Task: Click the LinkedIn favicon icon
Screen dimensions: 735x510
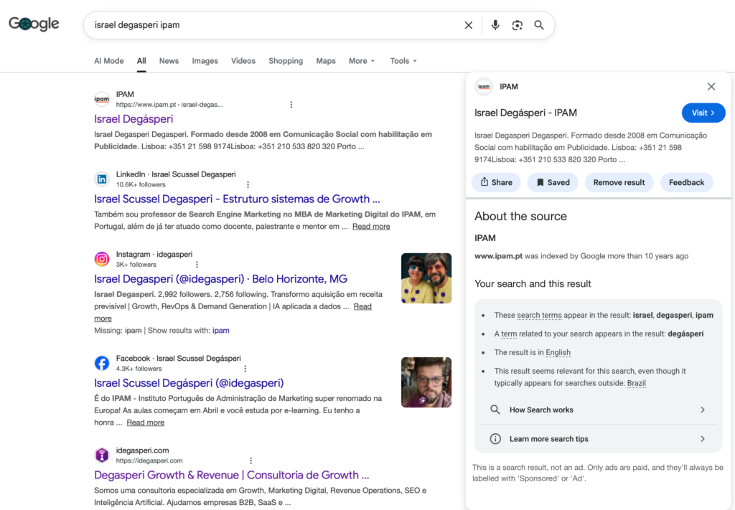Action: point(102,179)
